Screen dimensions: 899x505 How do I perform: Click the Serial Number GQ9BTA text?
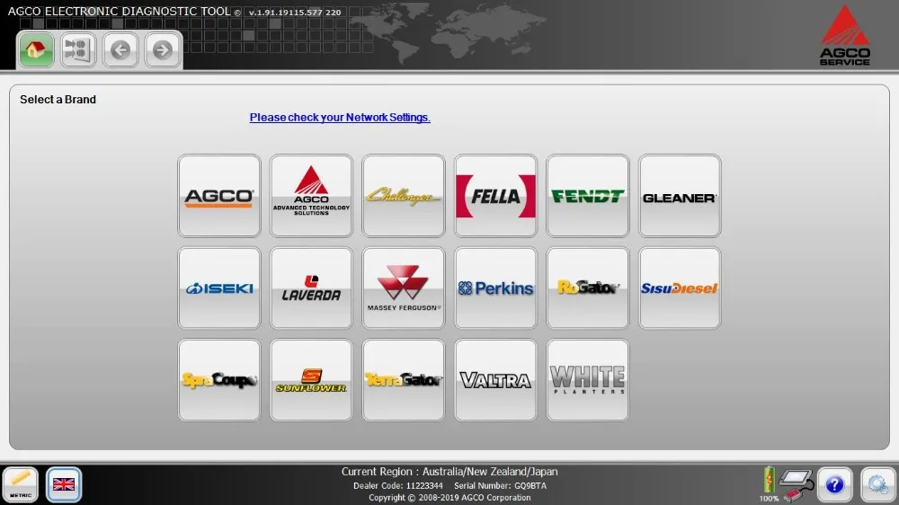tap(501, 486)
